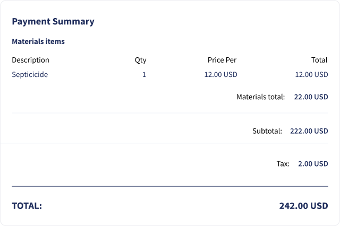
Task: Select the 2.00 USD tax amount
Action: [313, 163]
